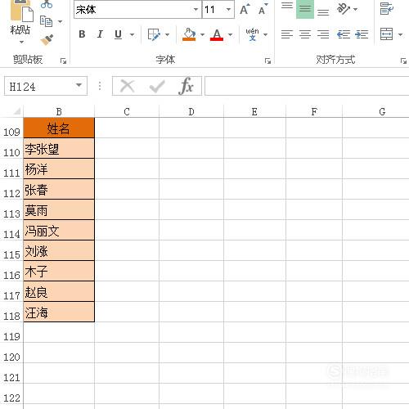The height and width of the screenshot is (409, 409).
Task: Click the Borders icon
Action: (x=154, y=34)
